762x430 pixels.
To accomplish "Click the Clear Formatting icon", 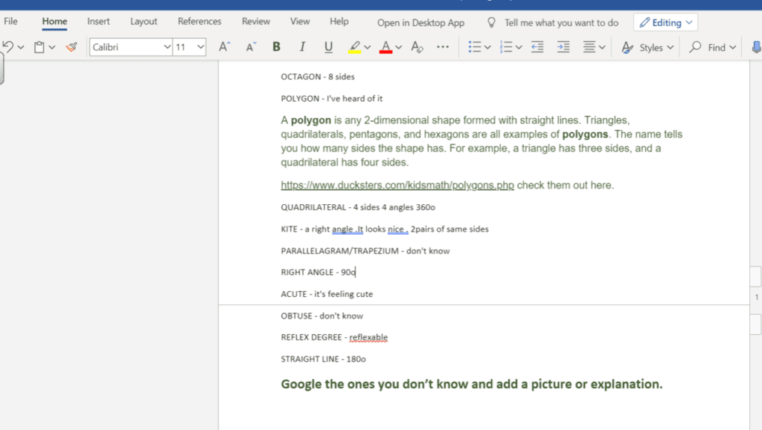I will click(x=417, y=47).
